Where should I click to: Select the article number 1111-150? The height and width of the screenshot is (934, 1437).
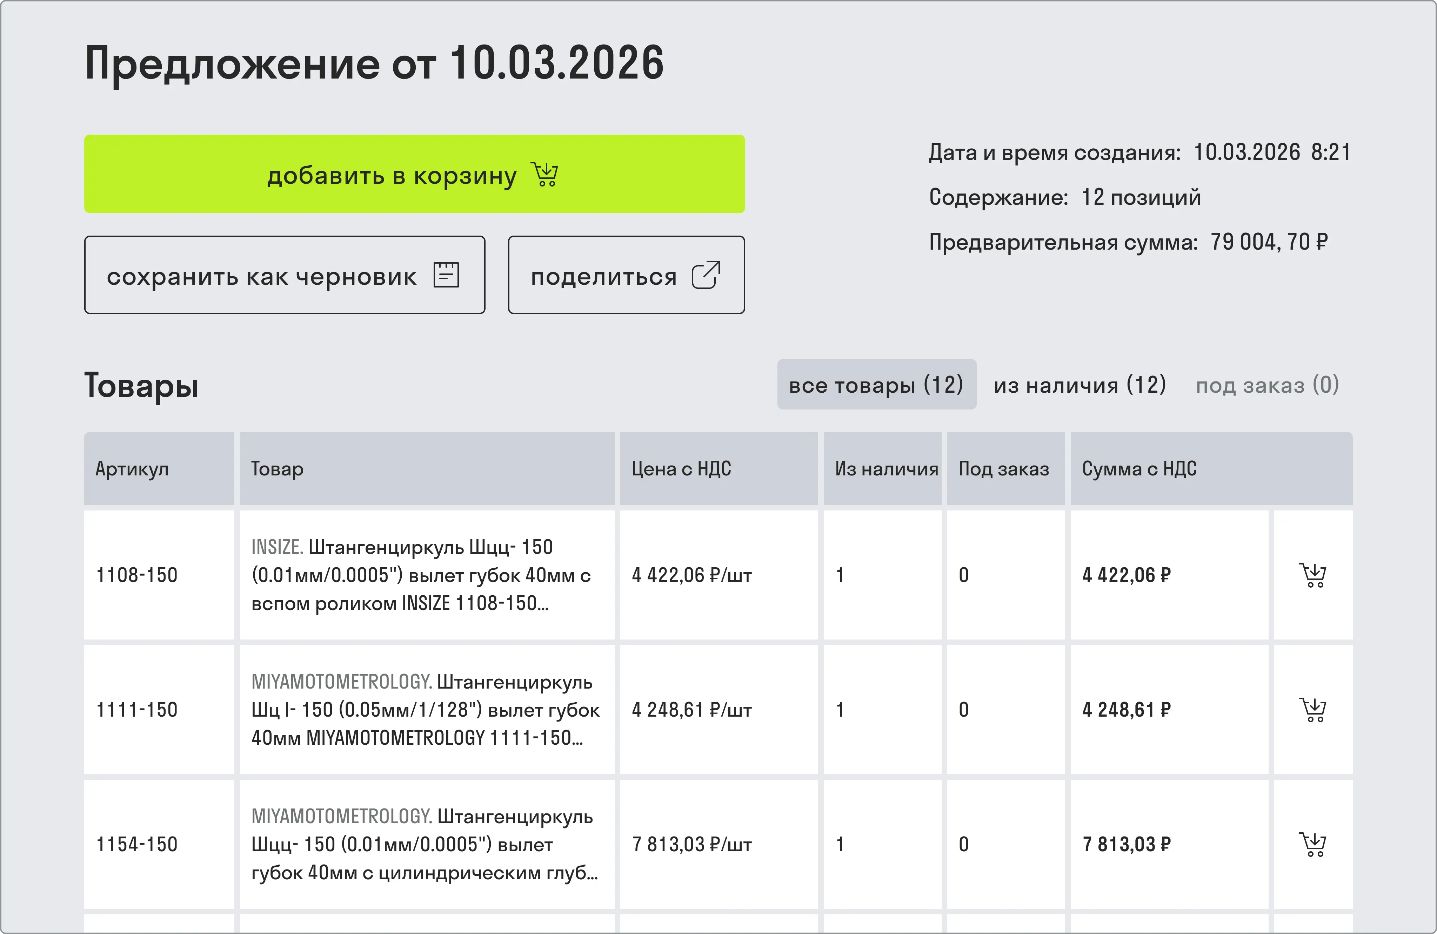pyautogui.click(x=137, y=710)
